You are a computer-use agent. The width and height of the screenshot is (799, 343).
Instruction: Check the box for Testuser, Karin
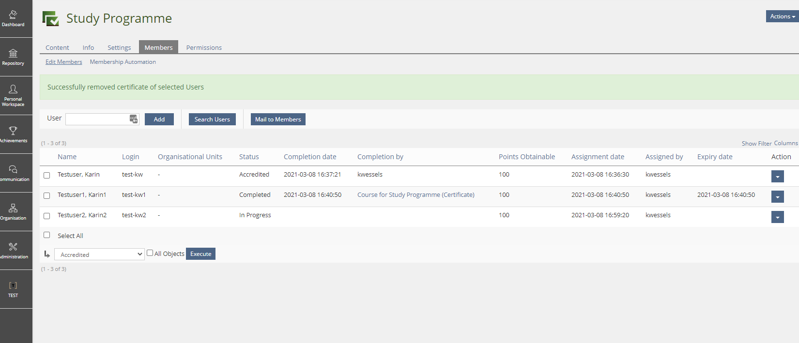47,175
